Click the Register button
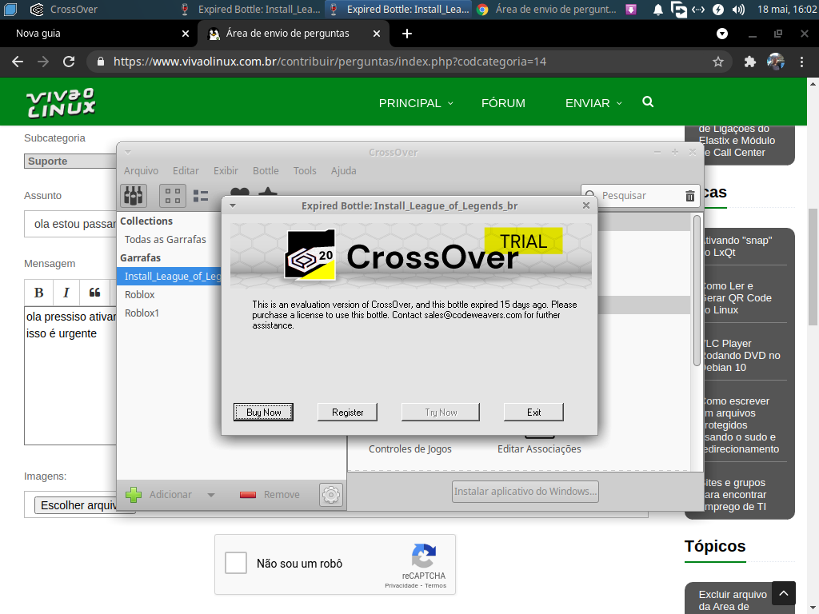 pos(347,412)
